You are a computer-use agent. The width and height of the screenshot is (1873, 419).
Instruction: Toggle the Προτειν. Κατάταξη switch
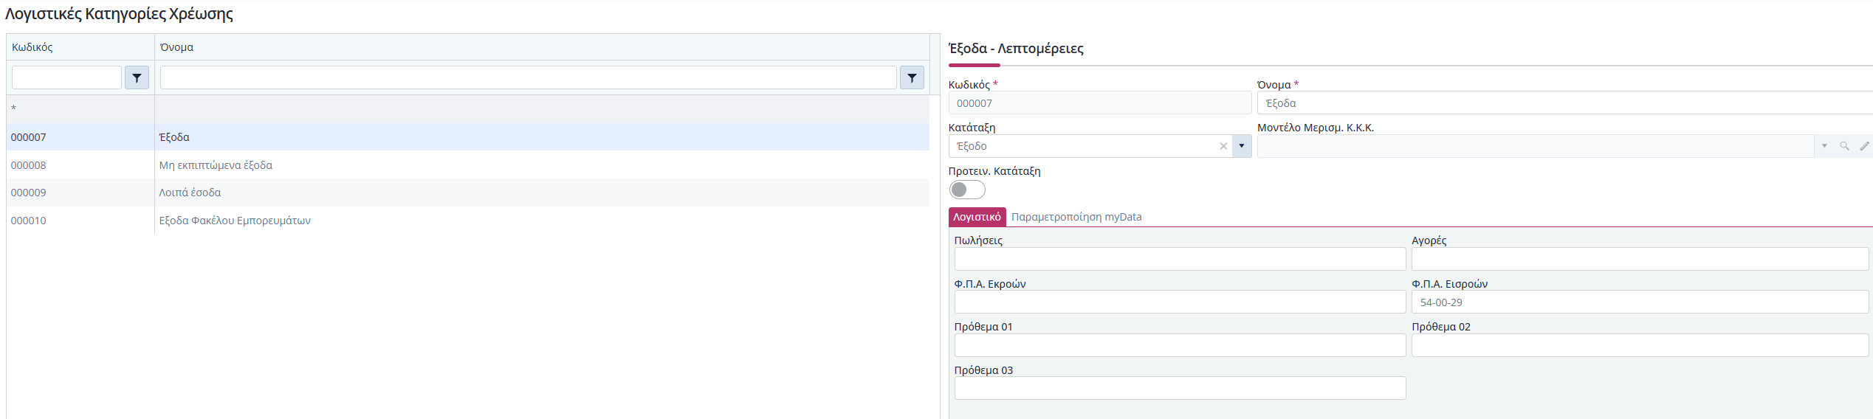click(x=967, y=190)
